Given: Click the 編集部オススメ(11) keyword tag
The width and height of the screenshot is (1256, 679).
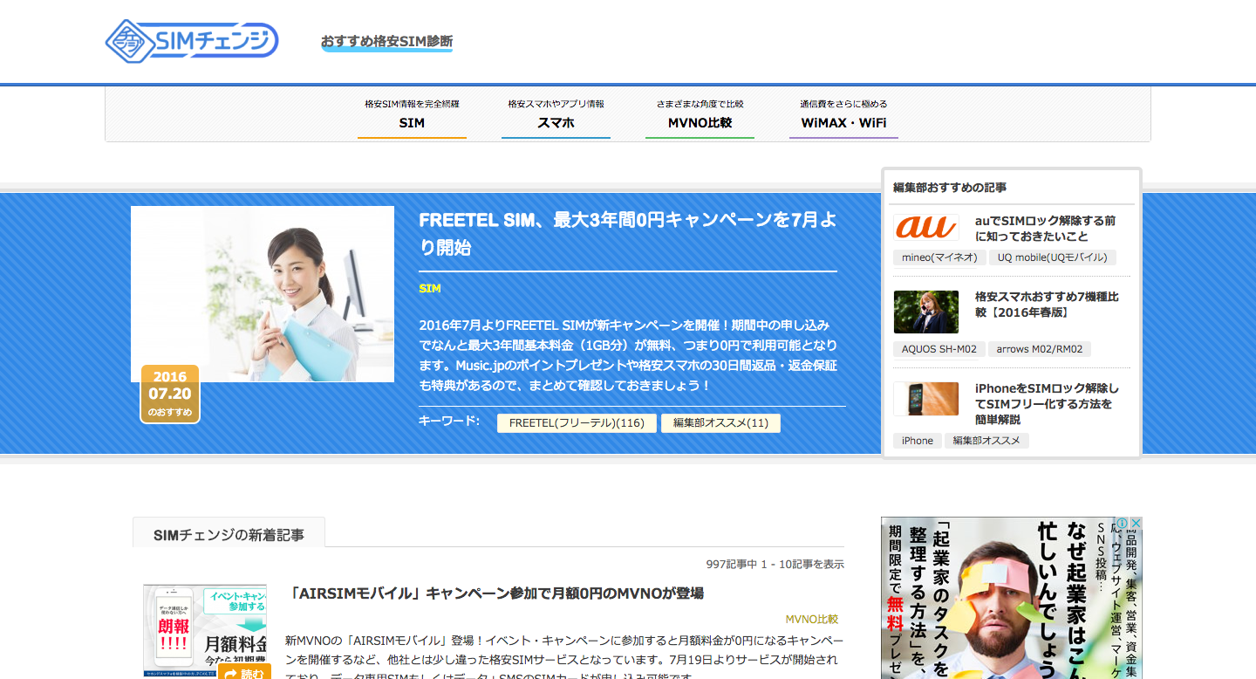Looking at the screenshot, I should pos(720,423).
